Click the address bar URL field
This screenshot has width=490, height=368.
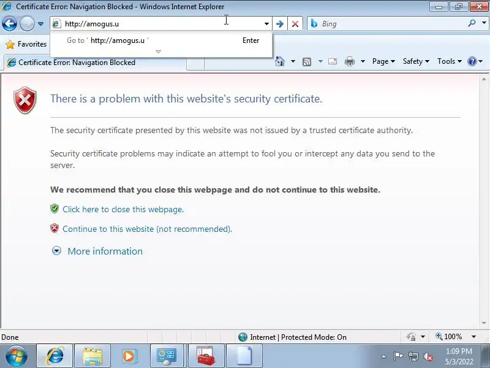[x=162, y=24]
